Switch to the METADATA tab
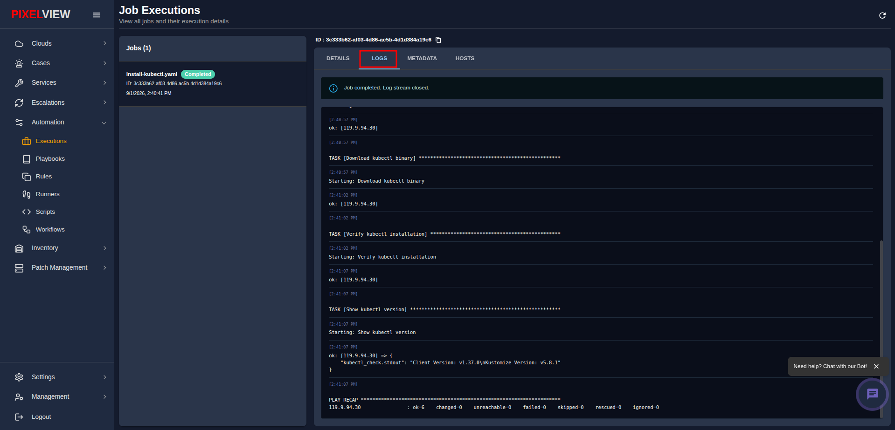895x430 pixels. click(x=422, y=58)
